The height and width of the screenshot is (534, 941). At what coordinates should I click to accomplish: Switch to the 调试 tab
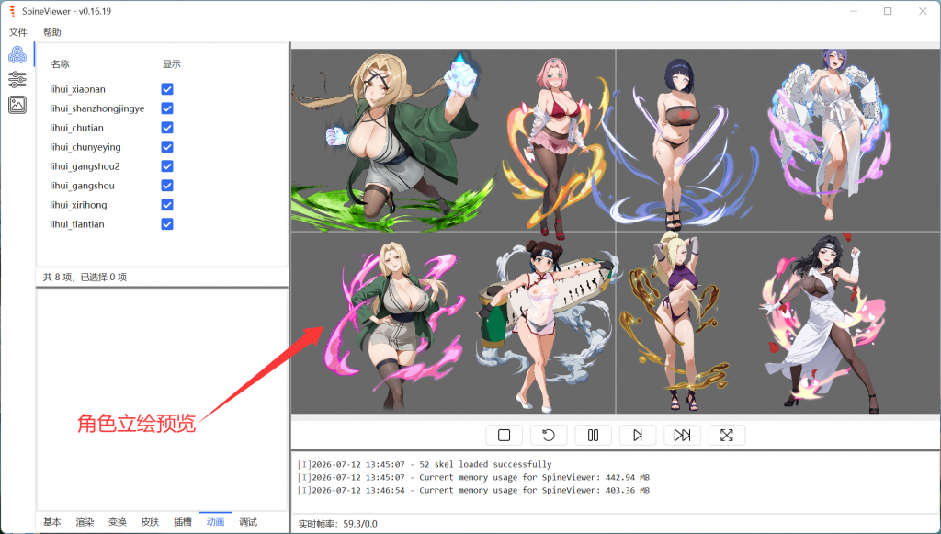248,522
